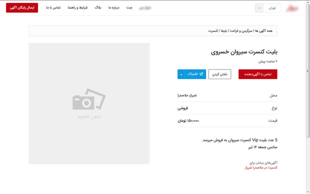Click the نوع label

275,108
